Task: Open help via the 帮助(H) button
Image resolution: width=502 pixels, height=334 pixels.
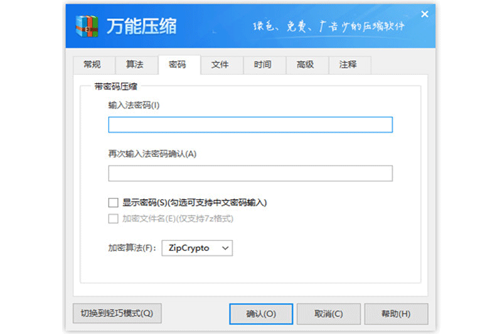Action: point(396,314)
